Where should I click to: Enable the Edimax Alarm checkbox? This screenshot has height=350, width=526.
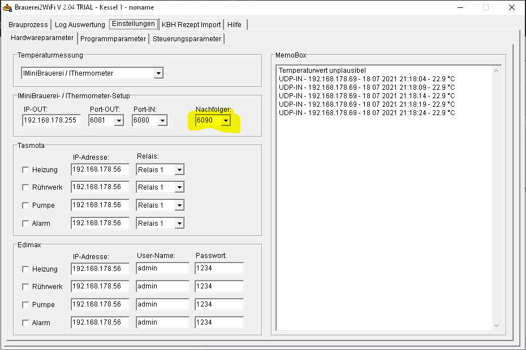[x=25, y=323]
